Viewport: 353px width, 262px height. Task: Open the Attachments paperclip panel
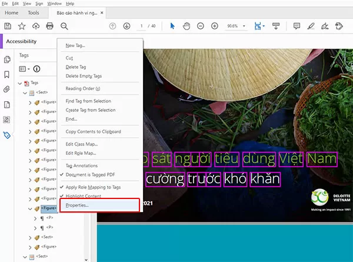point(6,89)
